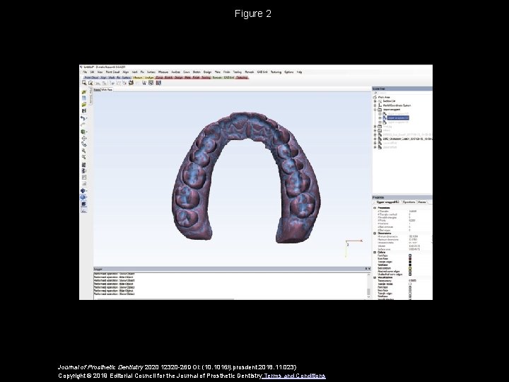Click the Back face color swatch
Viewport: 509px width, 382px height.
[x=410, y=259]
